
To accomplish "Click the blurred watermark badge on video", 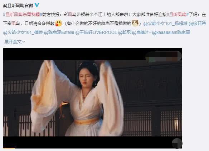I will tap(164, 56).
